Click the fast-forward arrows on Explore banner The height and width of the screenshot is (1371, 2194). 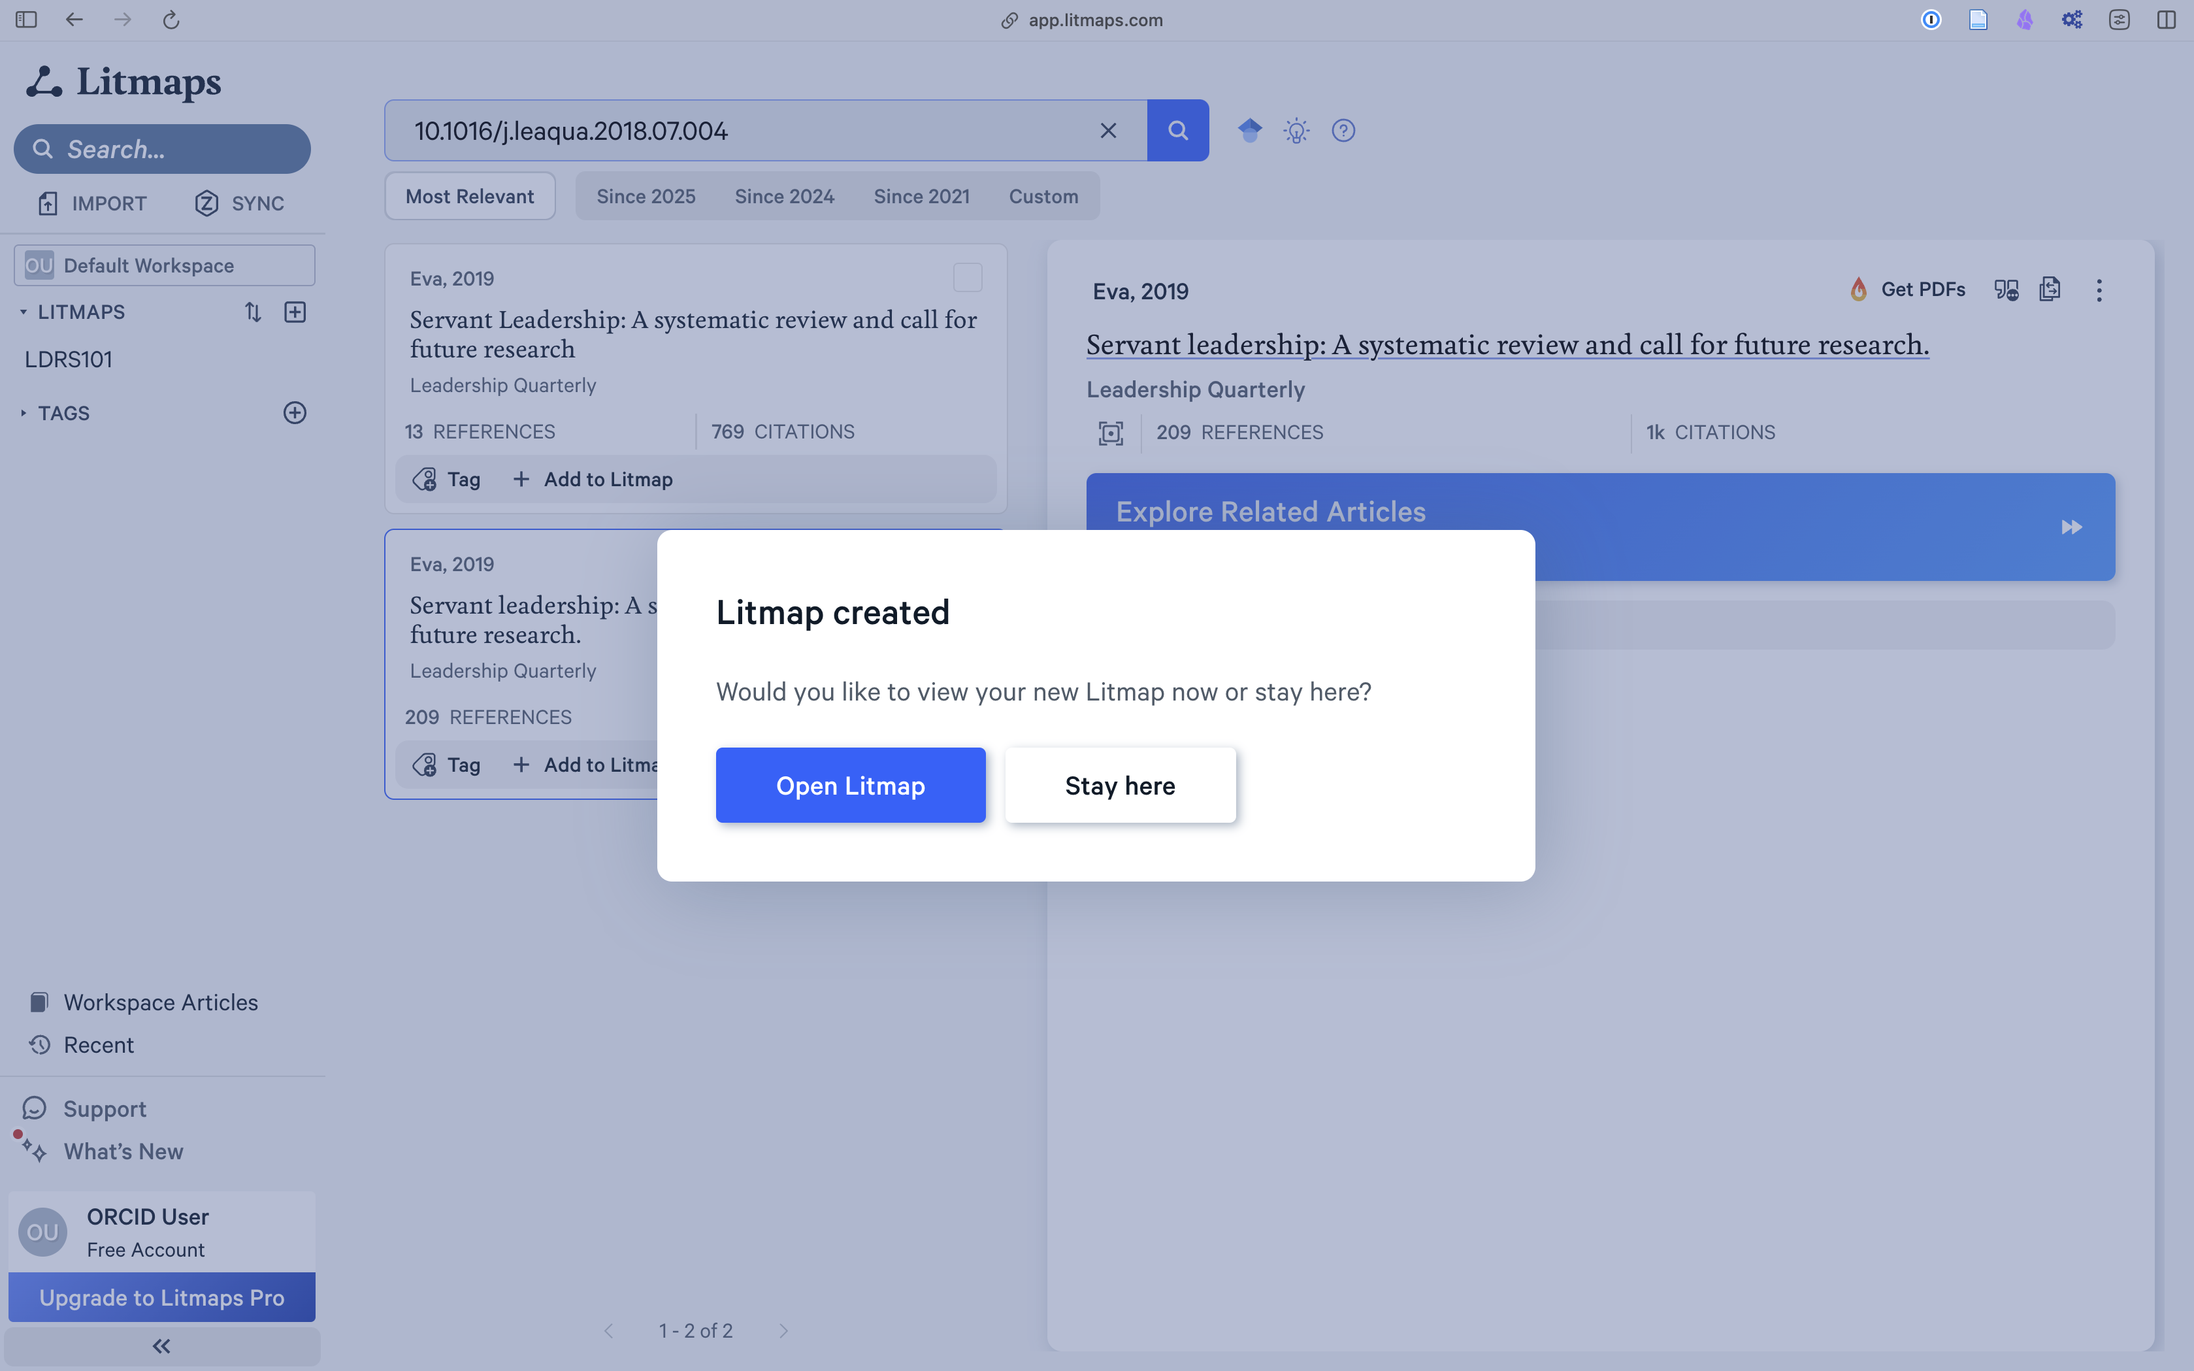(x=2072, y=527)
